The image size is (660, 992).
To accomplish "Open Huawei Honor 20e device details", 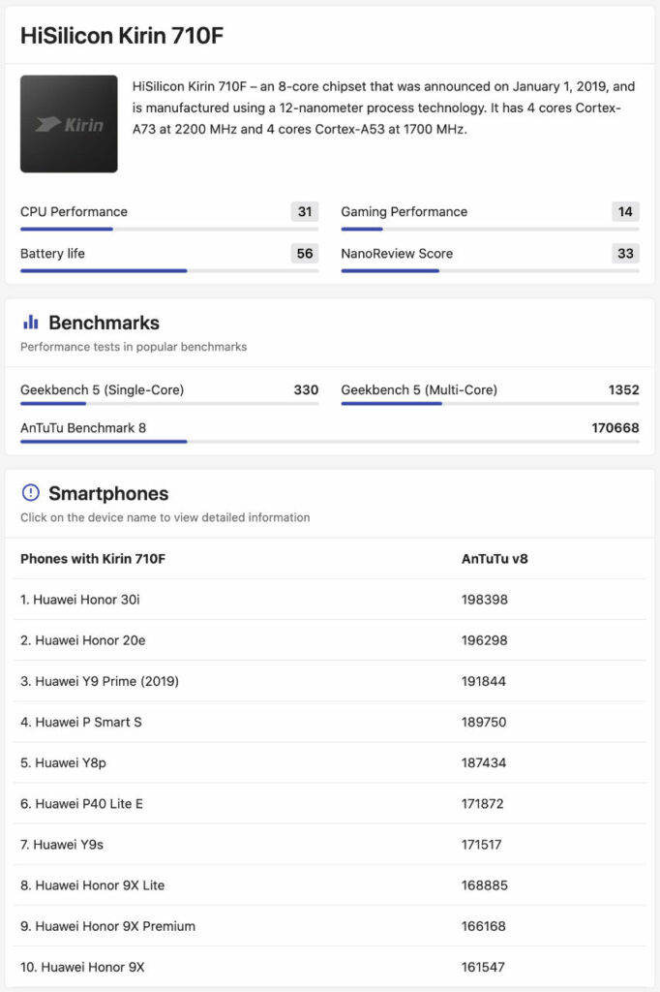I will [90, 640].
